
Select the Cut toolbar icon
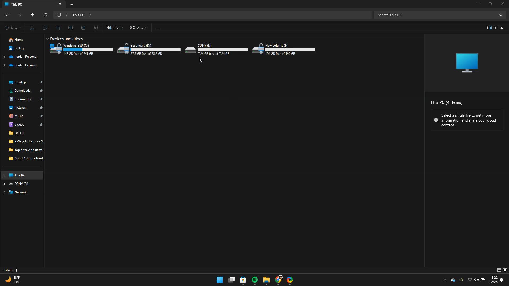click(x=32, y=28)
